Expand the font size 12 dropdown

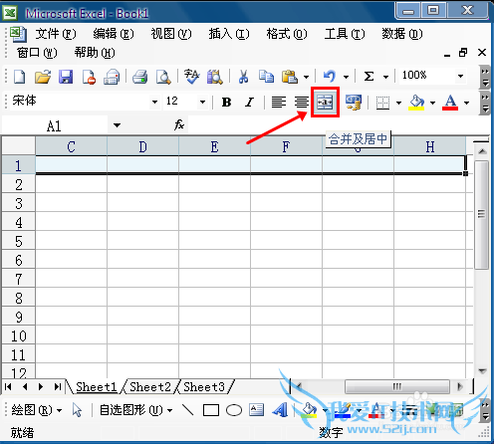[x=202, y=103]
